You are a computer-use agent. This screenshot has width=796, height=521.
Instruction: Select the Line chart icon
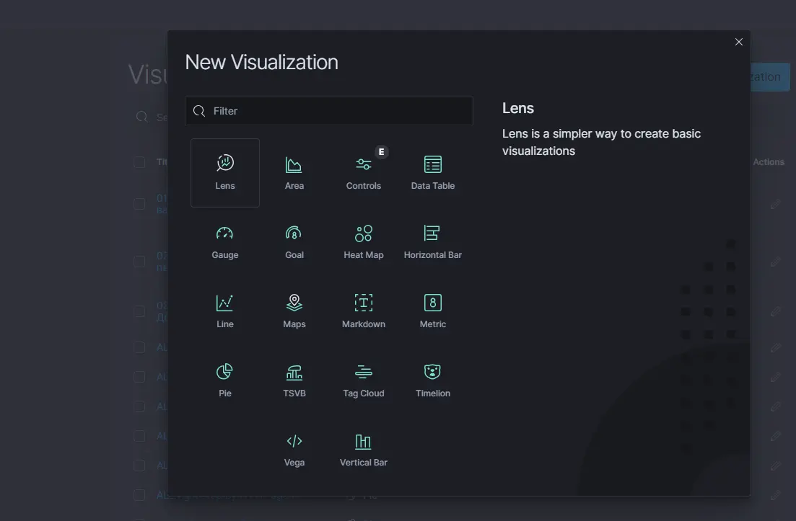(x=225, y=311)
